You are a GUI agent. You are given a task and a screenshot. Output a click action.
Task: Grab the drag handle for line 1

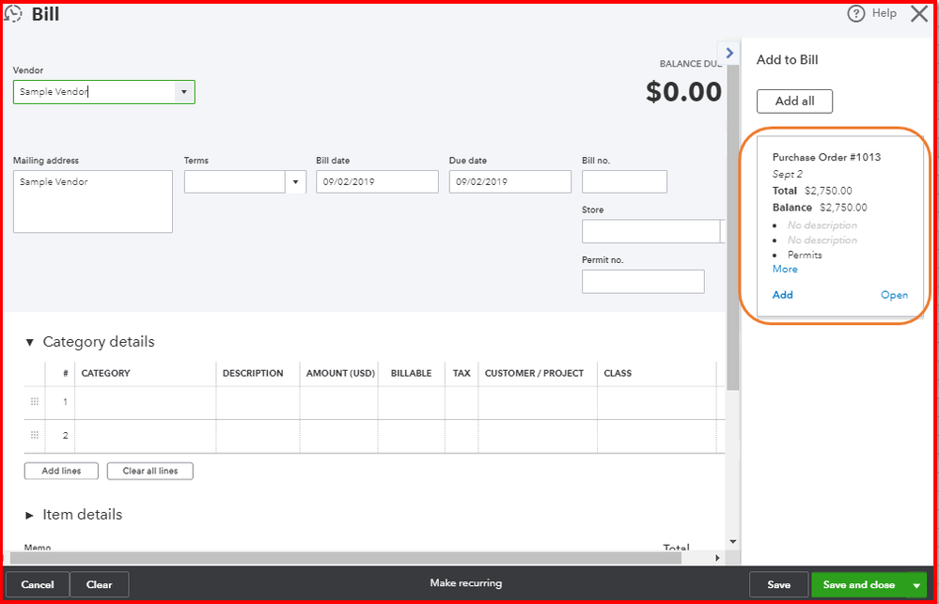(x=35, y=402)
